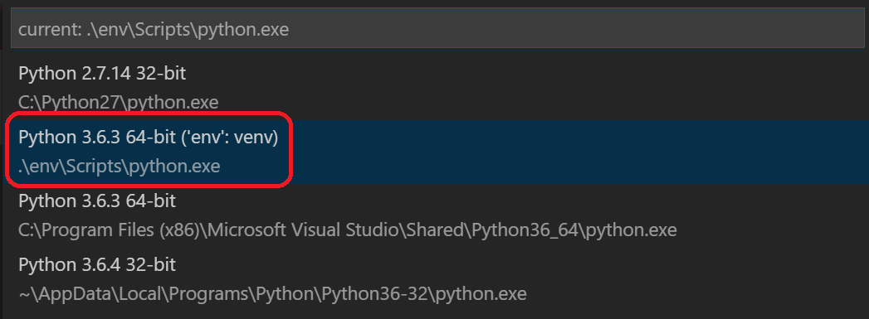Viewport: 869px width, 319px height.
Task: Choose Python 3.6.3 64-bit ('env': venv)
Action: (x=435, y=152)
